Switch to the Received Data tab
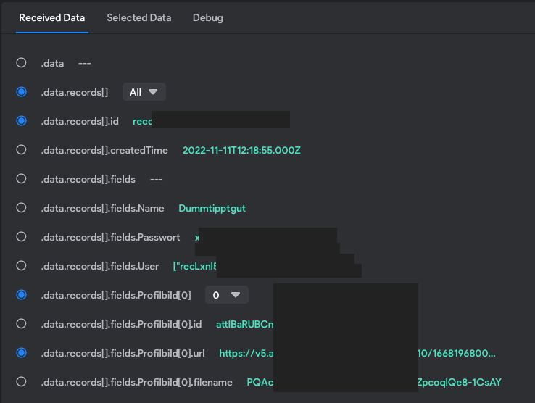The width and height of the screenshot is (535, 403). pos(52,17)
